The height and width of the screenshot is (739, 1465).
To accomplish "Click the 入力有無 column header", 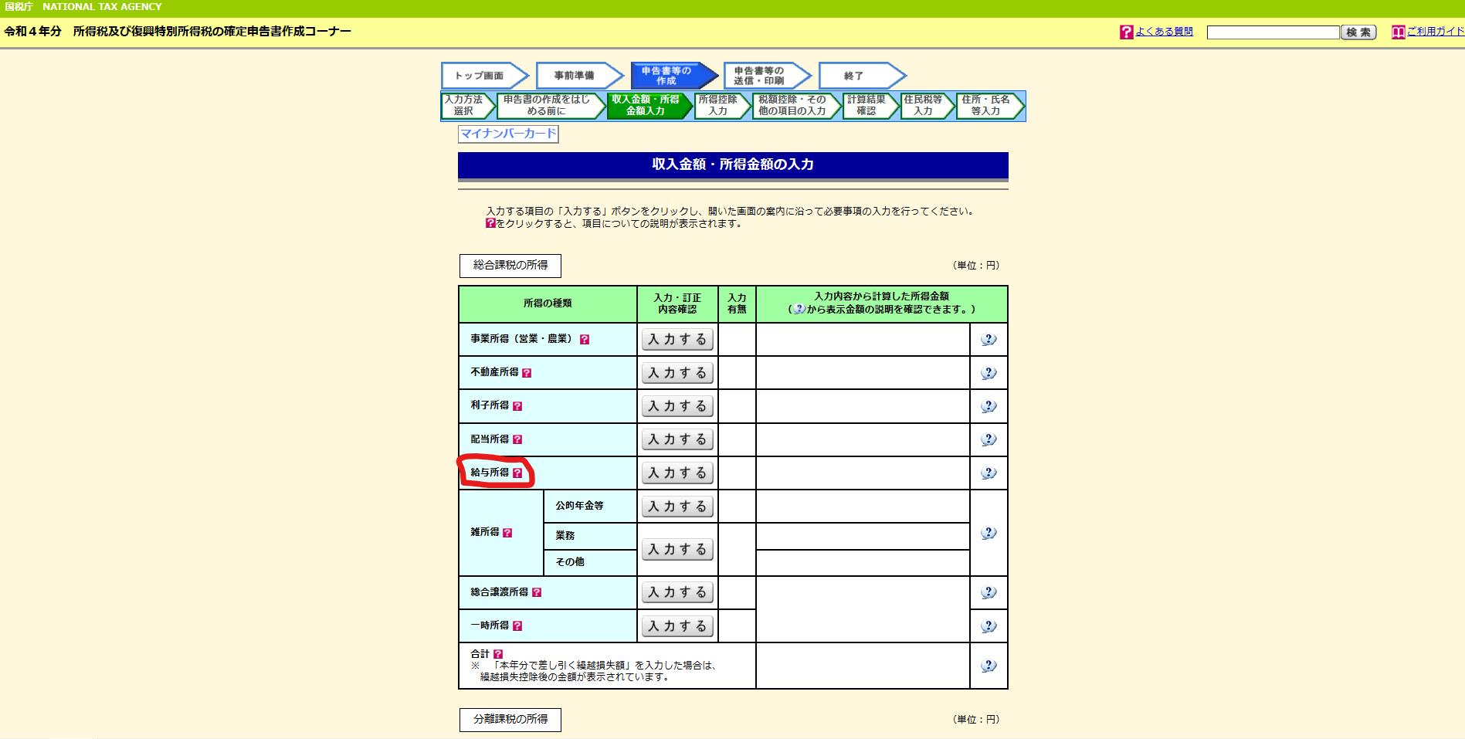I will click(737, 303).
